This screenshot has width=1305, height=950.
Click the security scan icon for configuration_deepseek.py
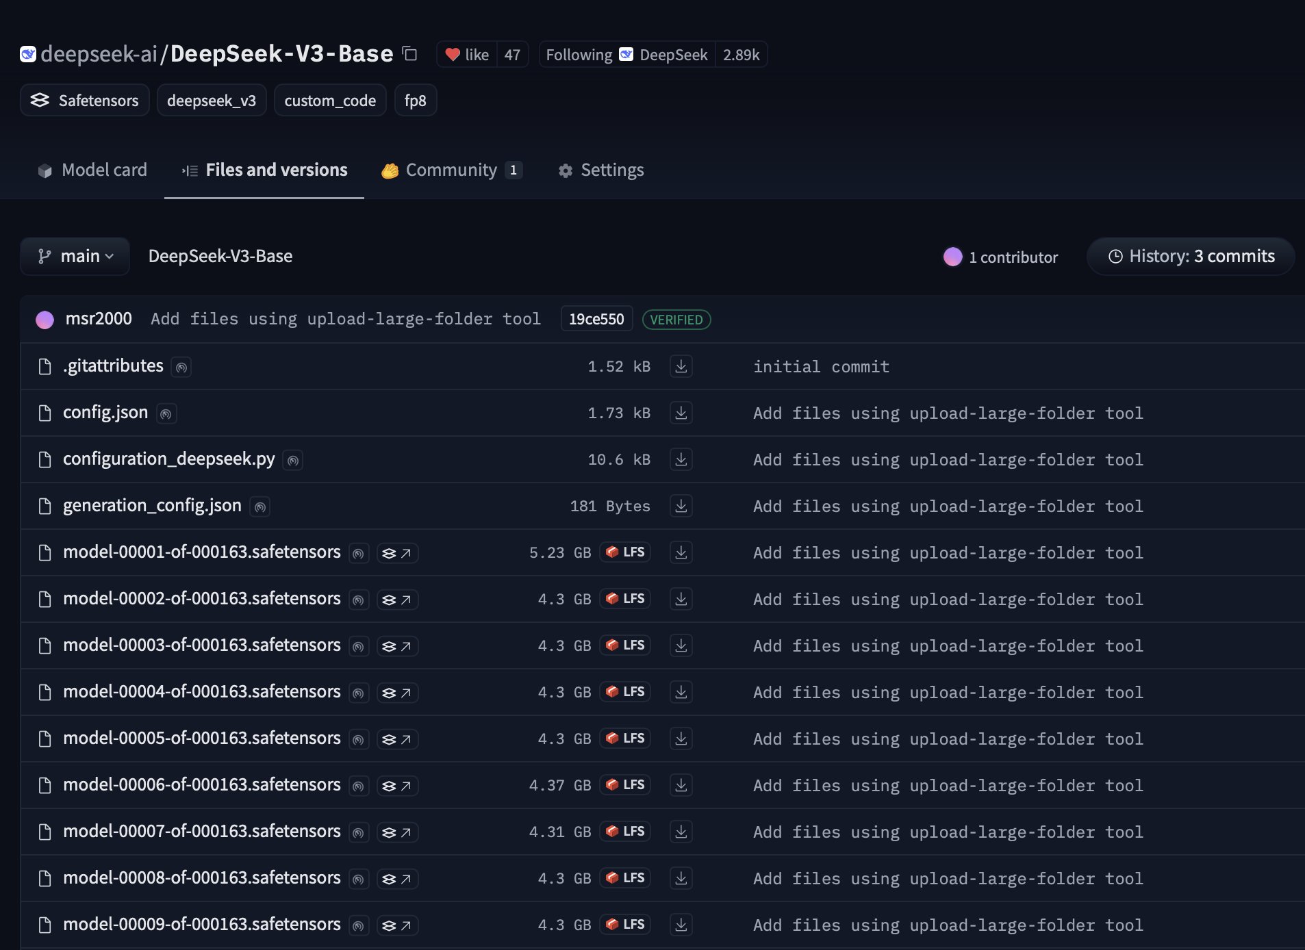[293, 461]
